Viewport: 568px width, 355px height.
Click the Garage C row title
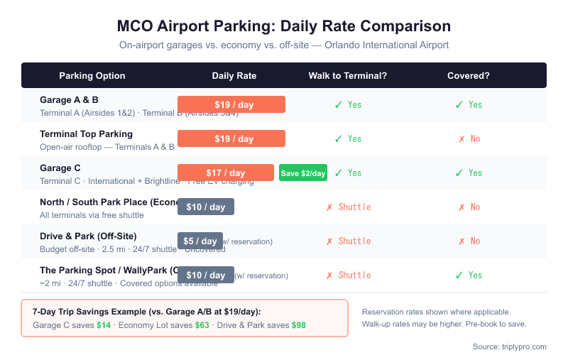coord(60,168)
